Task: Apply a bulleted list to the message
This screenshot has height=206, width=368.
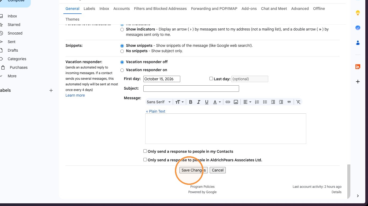Action: (x=265, y=102)
